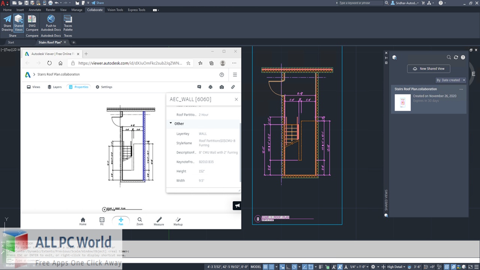
Task: Refresh the Shared Views palette
Action: coord(456,57)
